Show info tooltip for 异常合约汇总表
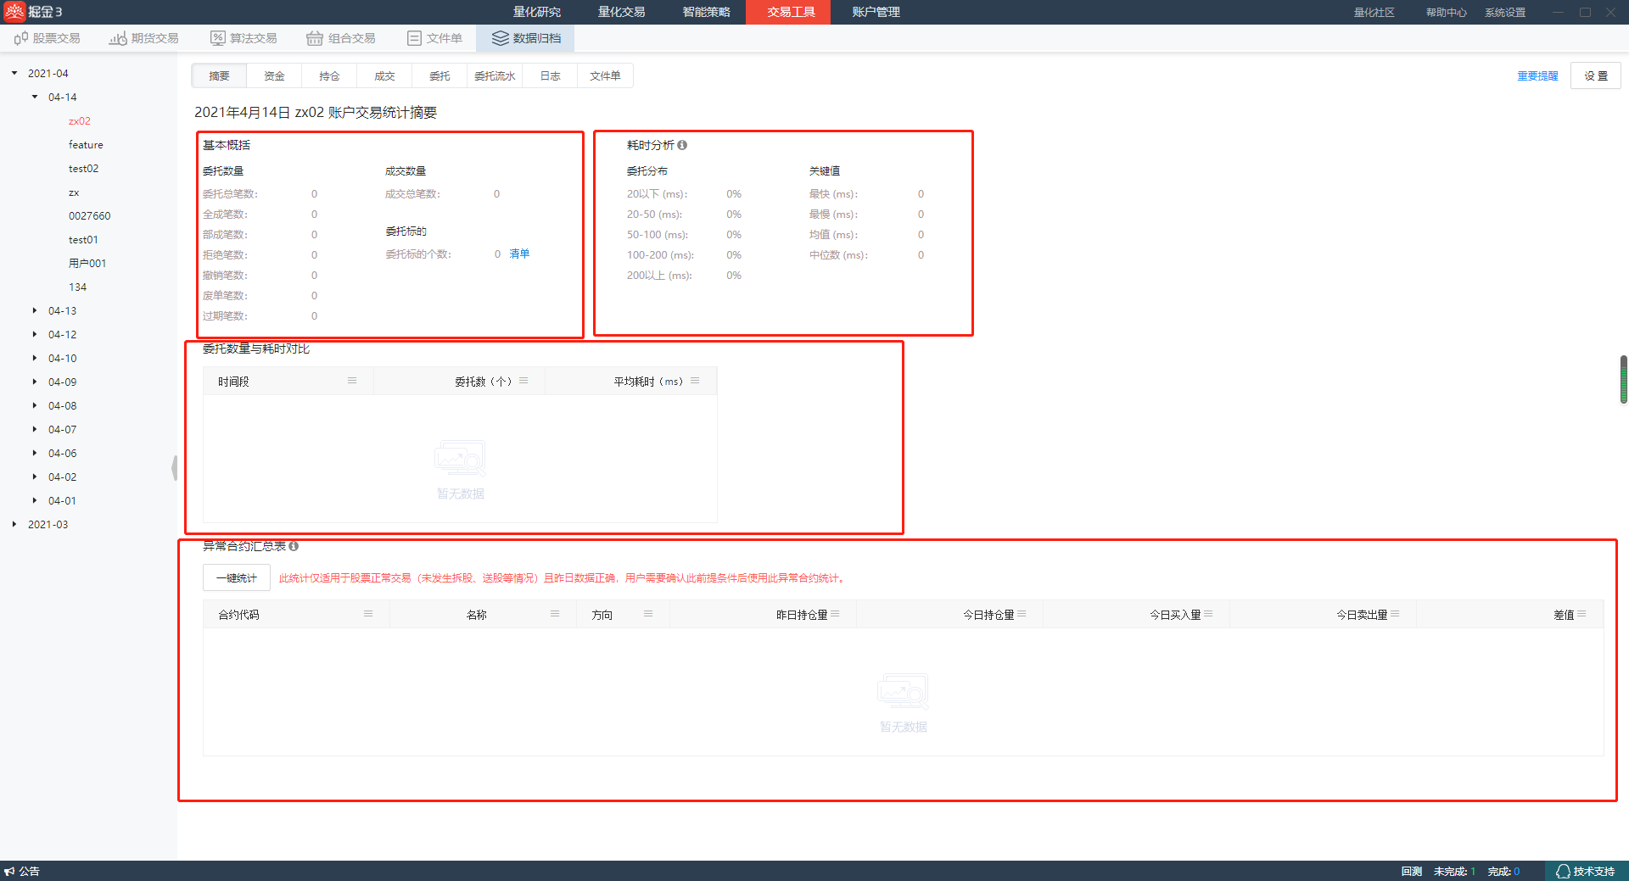1629x881 pixels. [x=294, y=546]
